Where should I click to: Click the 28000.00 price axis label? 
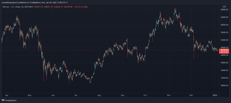tap(224, 85)
